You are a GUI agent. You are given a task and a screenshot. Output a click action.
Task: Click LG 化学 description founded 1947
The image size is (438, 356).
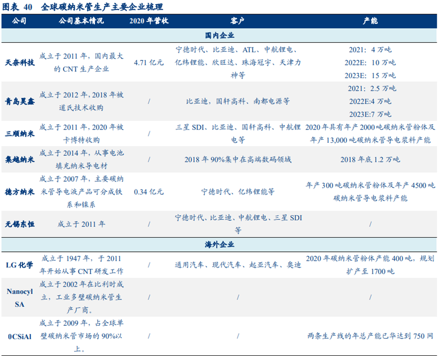click(x=81, y=265)
